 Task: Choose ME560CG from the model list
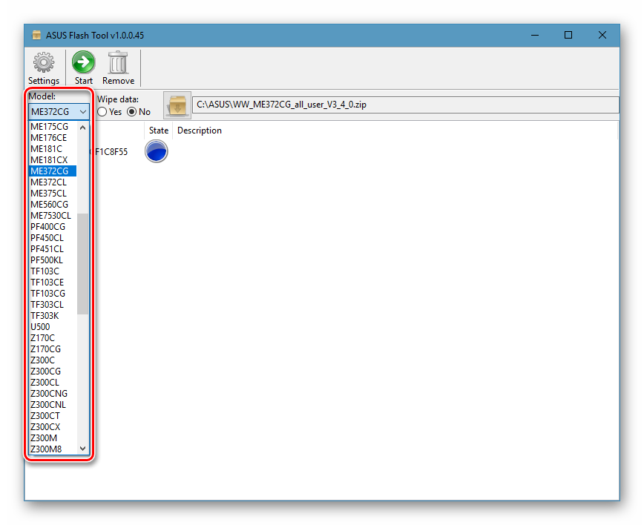point(53,204)
